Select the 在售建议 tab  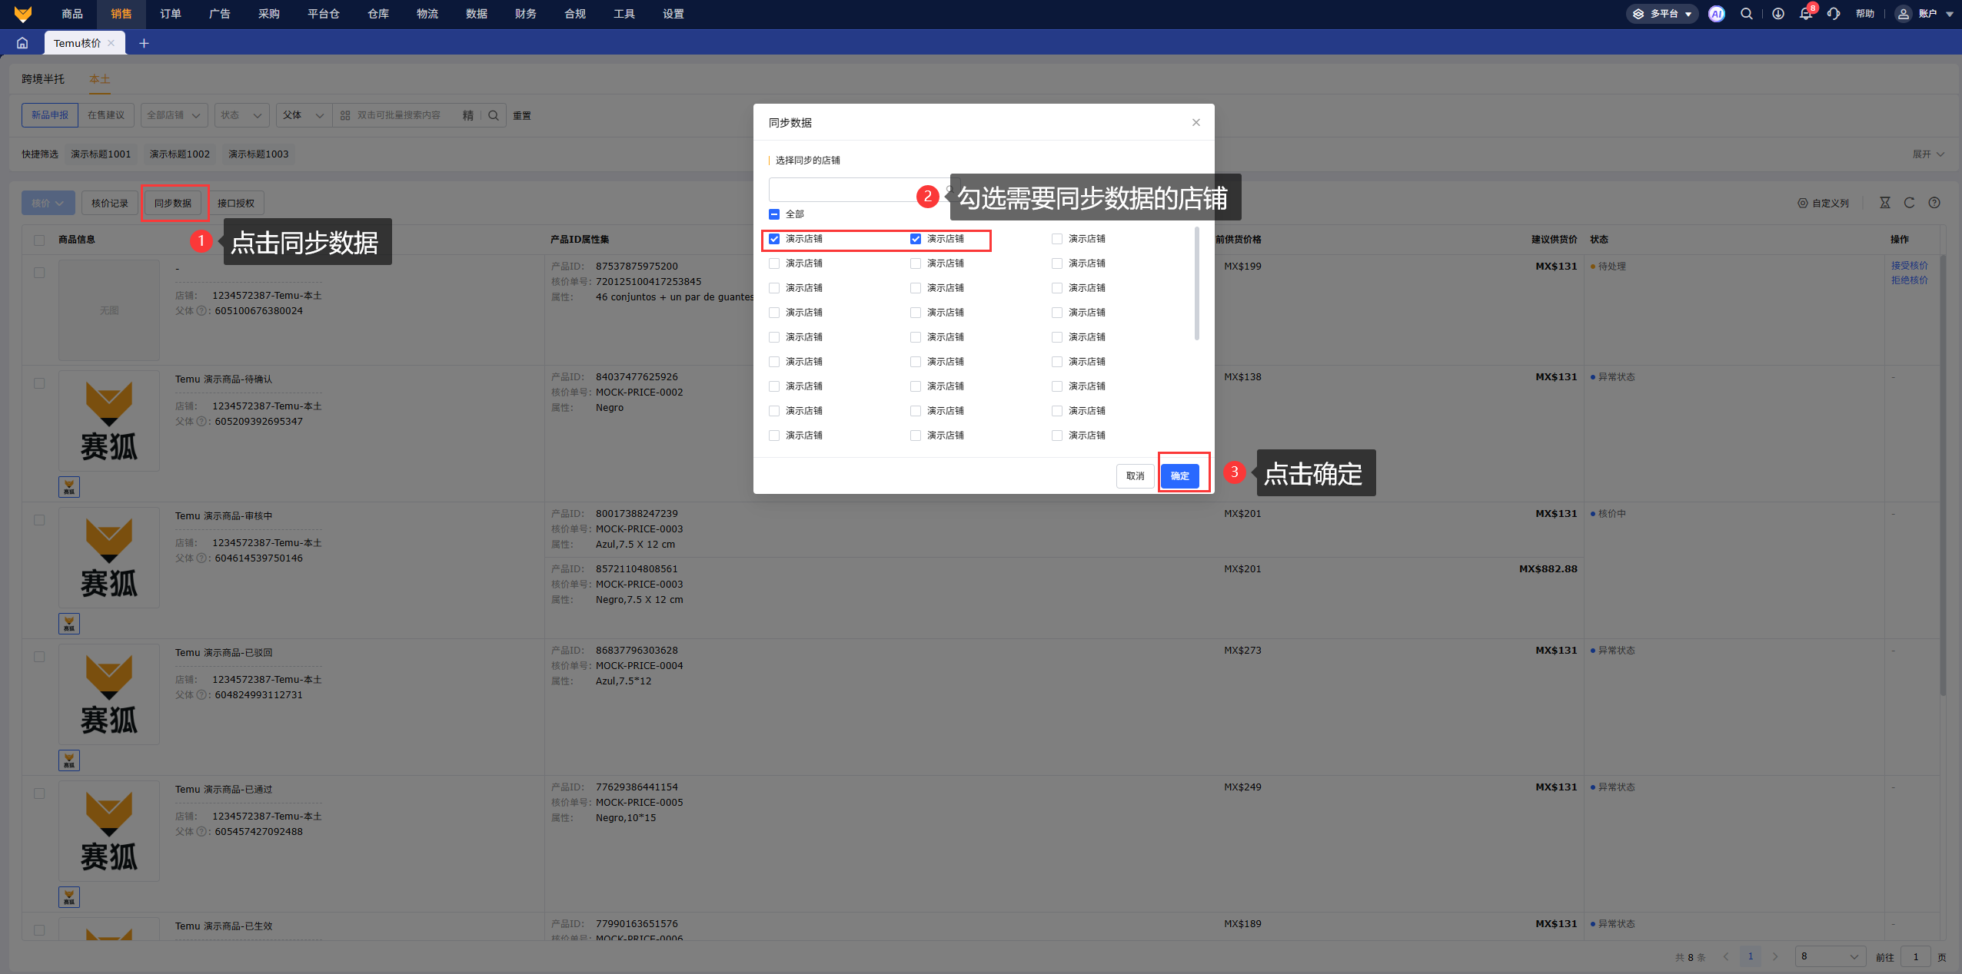106,115
